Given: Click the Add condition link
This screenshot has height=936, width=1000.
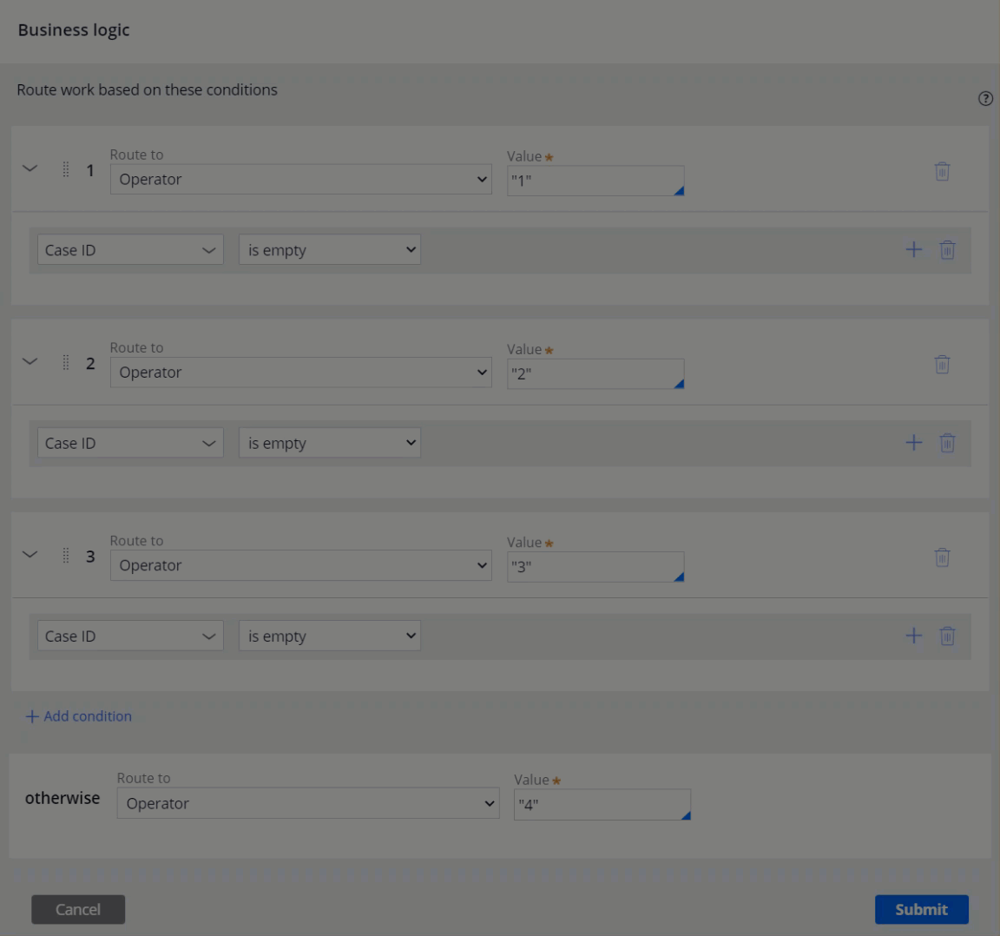Looking at the screenshot, I should (x=79, y=716).
